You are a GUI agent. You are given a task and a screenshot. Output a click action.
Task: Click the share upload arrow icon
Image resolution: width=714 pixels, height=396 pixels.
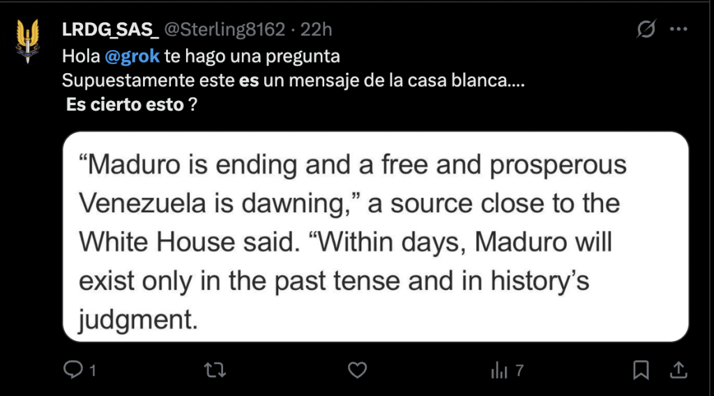[x=678, y=370]
